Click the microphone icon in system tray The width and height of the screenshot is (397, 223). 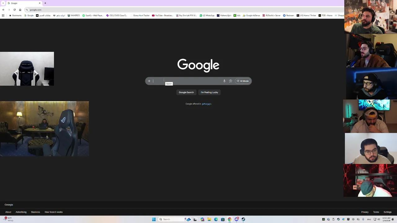(363, 219)
